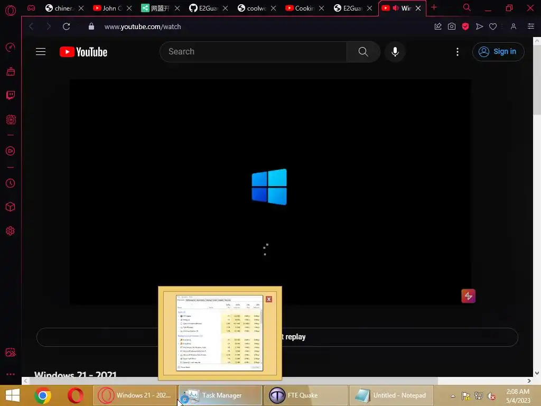The height and width of the screenshot is (406, 541).
Task: Close the Task Manager preview thumbnail
Action: pyautogui.click(x=269, y=299)
